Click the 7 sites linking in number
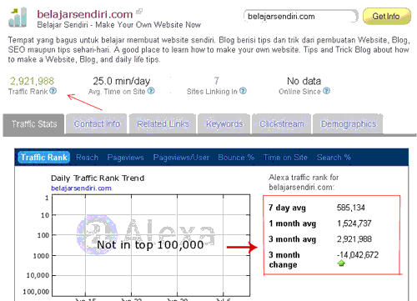This screenshot has width=417, height=301. click(216, 81)
